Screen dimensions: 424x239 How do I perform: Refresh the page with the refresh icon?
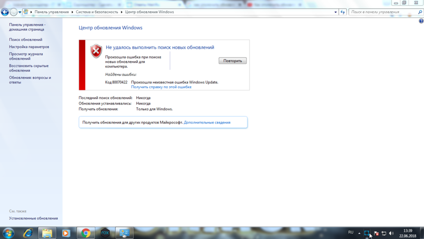[342, 12]
